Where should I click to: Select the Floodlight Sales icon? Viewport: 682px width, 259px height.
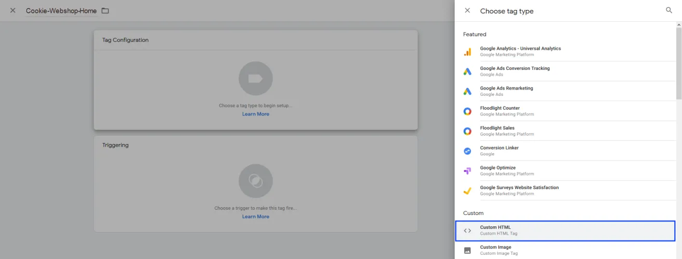467,131
